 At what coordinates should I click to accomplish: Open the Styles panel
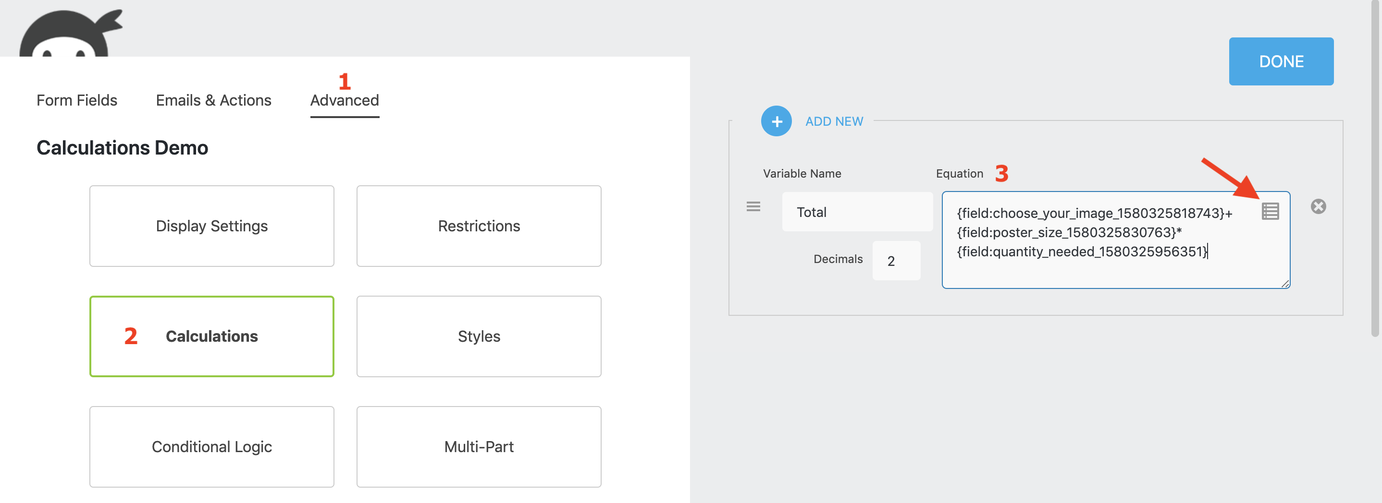click(x=479, y=336)
